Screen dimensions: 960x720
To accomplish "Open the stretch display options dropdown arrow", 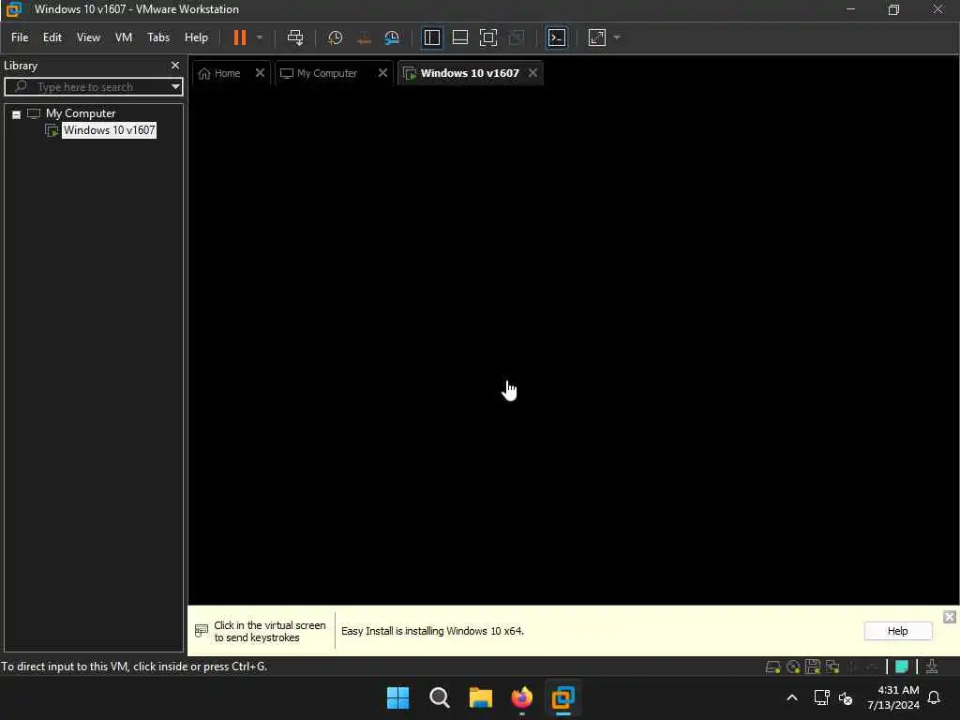I will [x=617, y=37].
